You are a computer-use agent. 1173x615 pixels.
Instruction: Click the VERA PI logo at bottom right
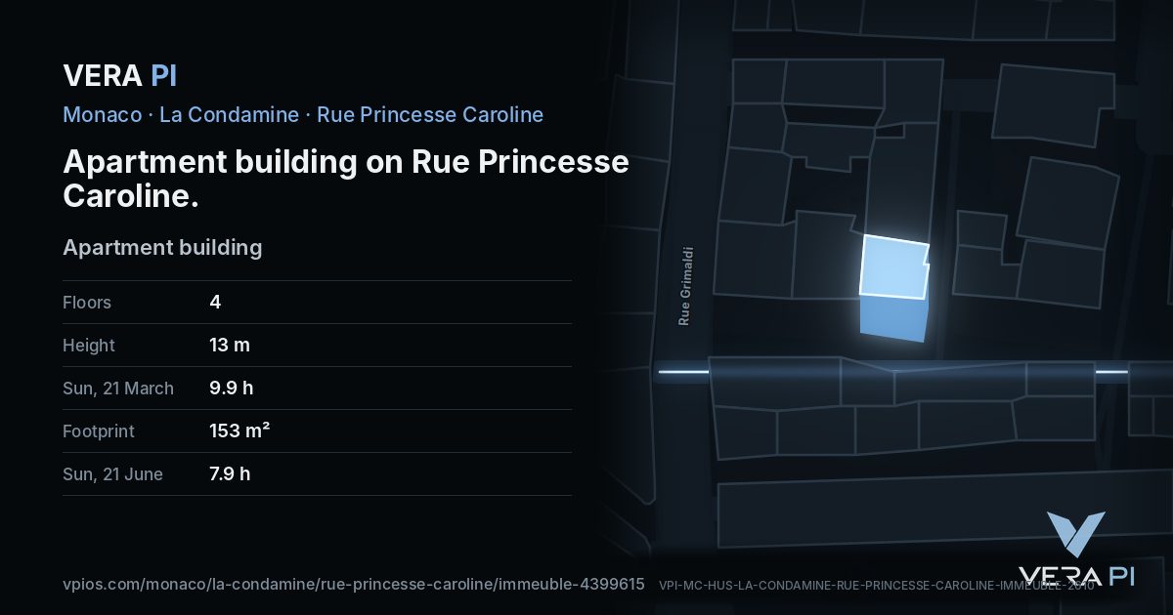pos(1076,550)
